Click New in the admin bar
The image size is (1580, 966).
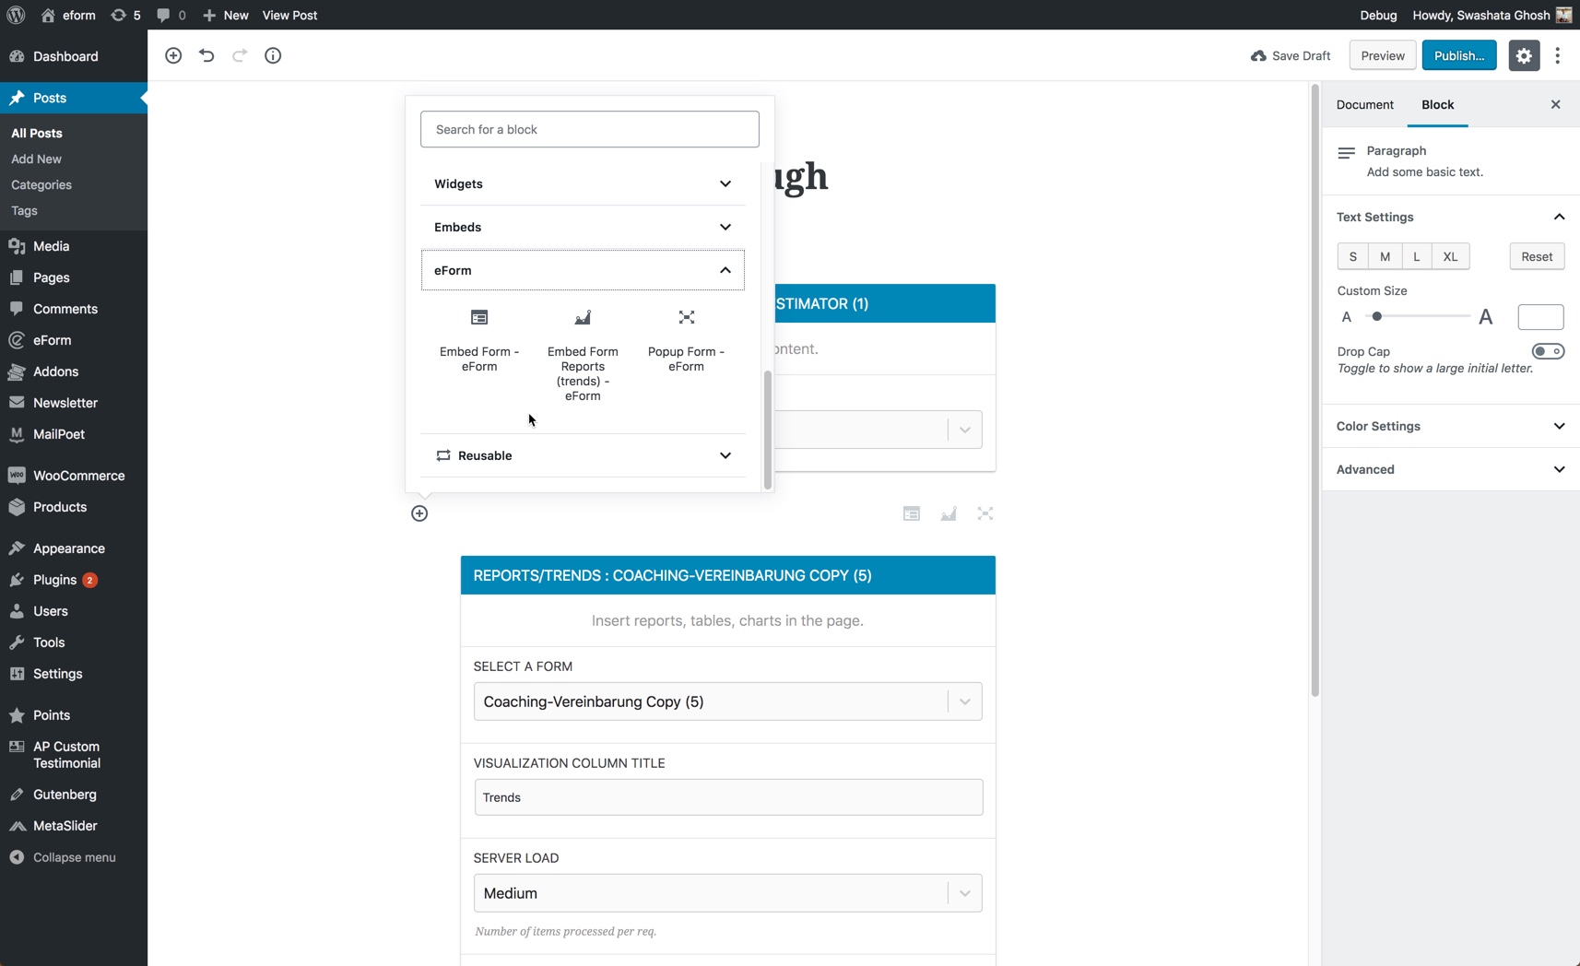pos(226,15)
